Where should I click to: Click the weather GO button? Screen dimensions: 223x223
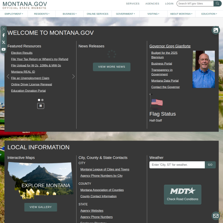click(210, 165)
